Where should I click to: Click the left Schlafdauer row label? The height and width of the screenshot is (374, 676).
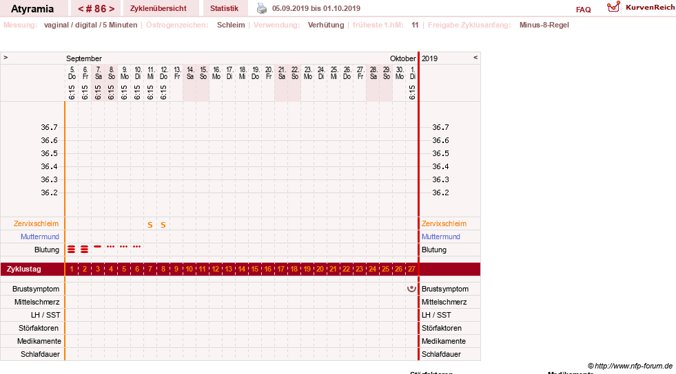[x=40, y=354]
